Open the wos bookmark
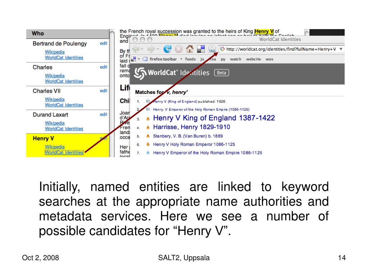Viewport: 368px width, 276px height. pyautogui.click(x=270, y=59)
